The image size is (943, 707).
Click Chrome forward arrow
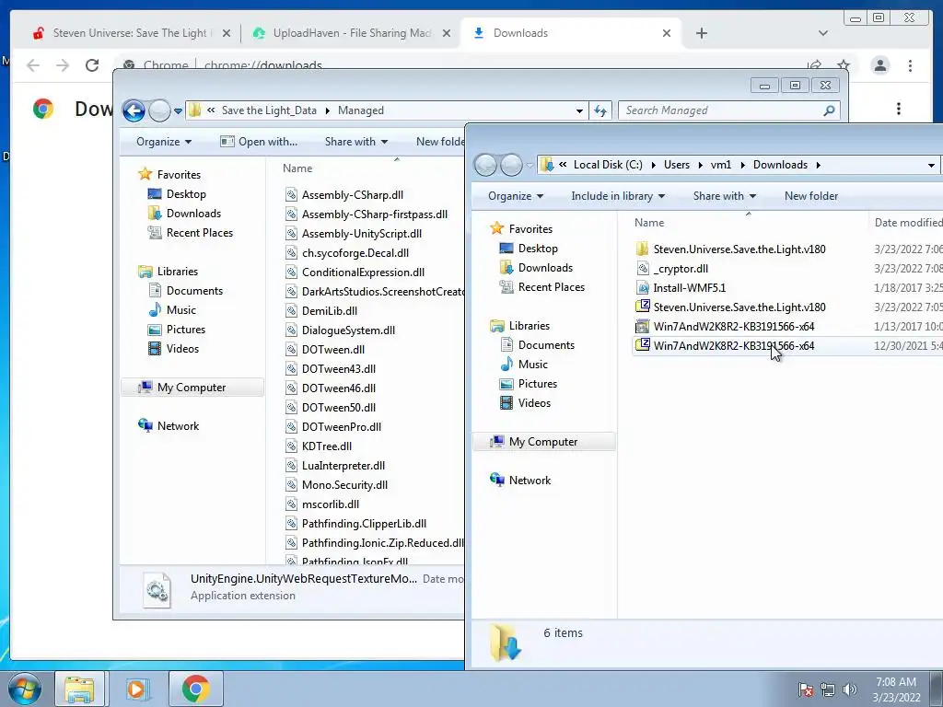(63, 65)
